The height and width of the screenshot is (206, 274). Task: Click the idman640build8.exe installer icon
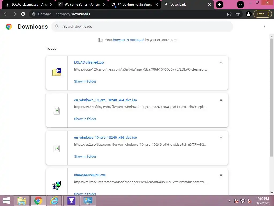[x=57, y=185]
